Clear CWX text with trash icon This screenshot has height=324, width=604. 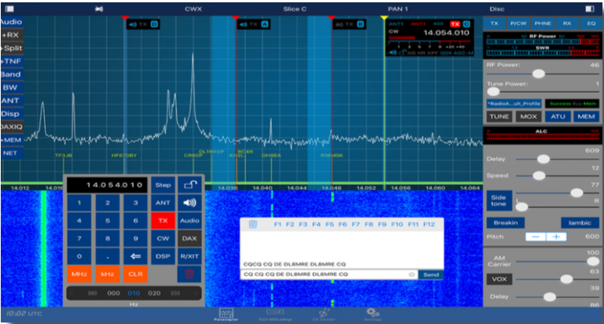click(x=252, y=224)
